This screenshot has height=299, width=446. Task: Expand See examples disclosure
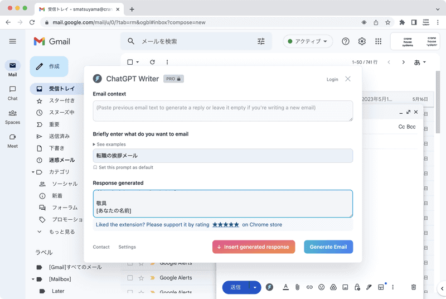coord(109,144)
